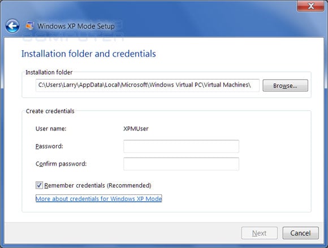Click the 'Password:' label
Viewport: 328px width, 248px height.
pyautogui.click(x=49, y=146)
